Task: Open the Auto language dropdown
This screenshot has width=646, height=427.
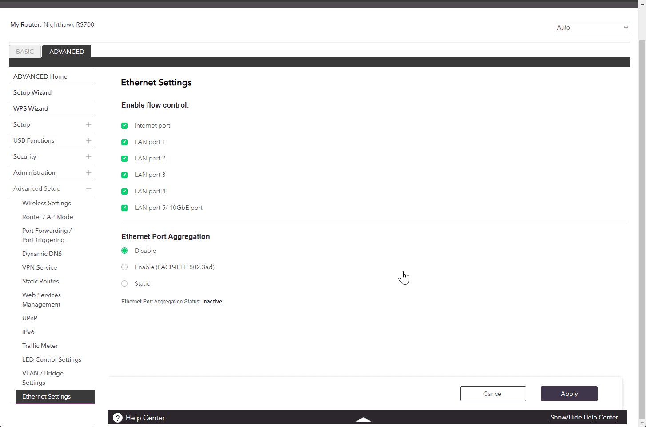Action: click(592, 28)
